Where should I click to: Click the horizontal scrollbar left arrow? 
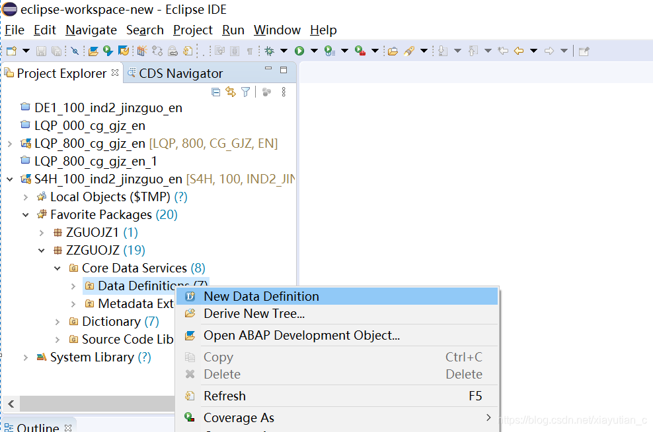pos(11,404)
